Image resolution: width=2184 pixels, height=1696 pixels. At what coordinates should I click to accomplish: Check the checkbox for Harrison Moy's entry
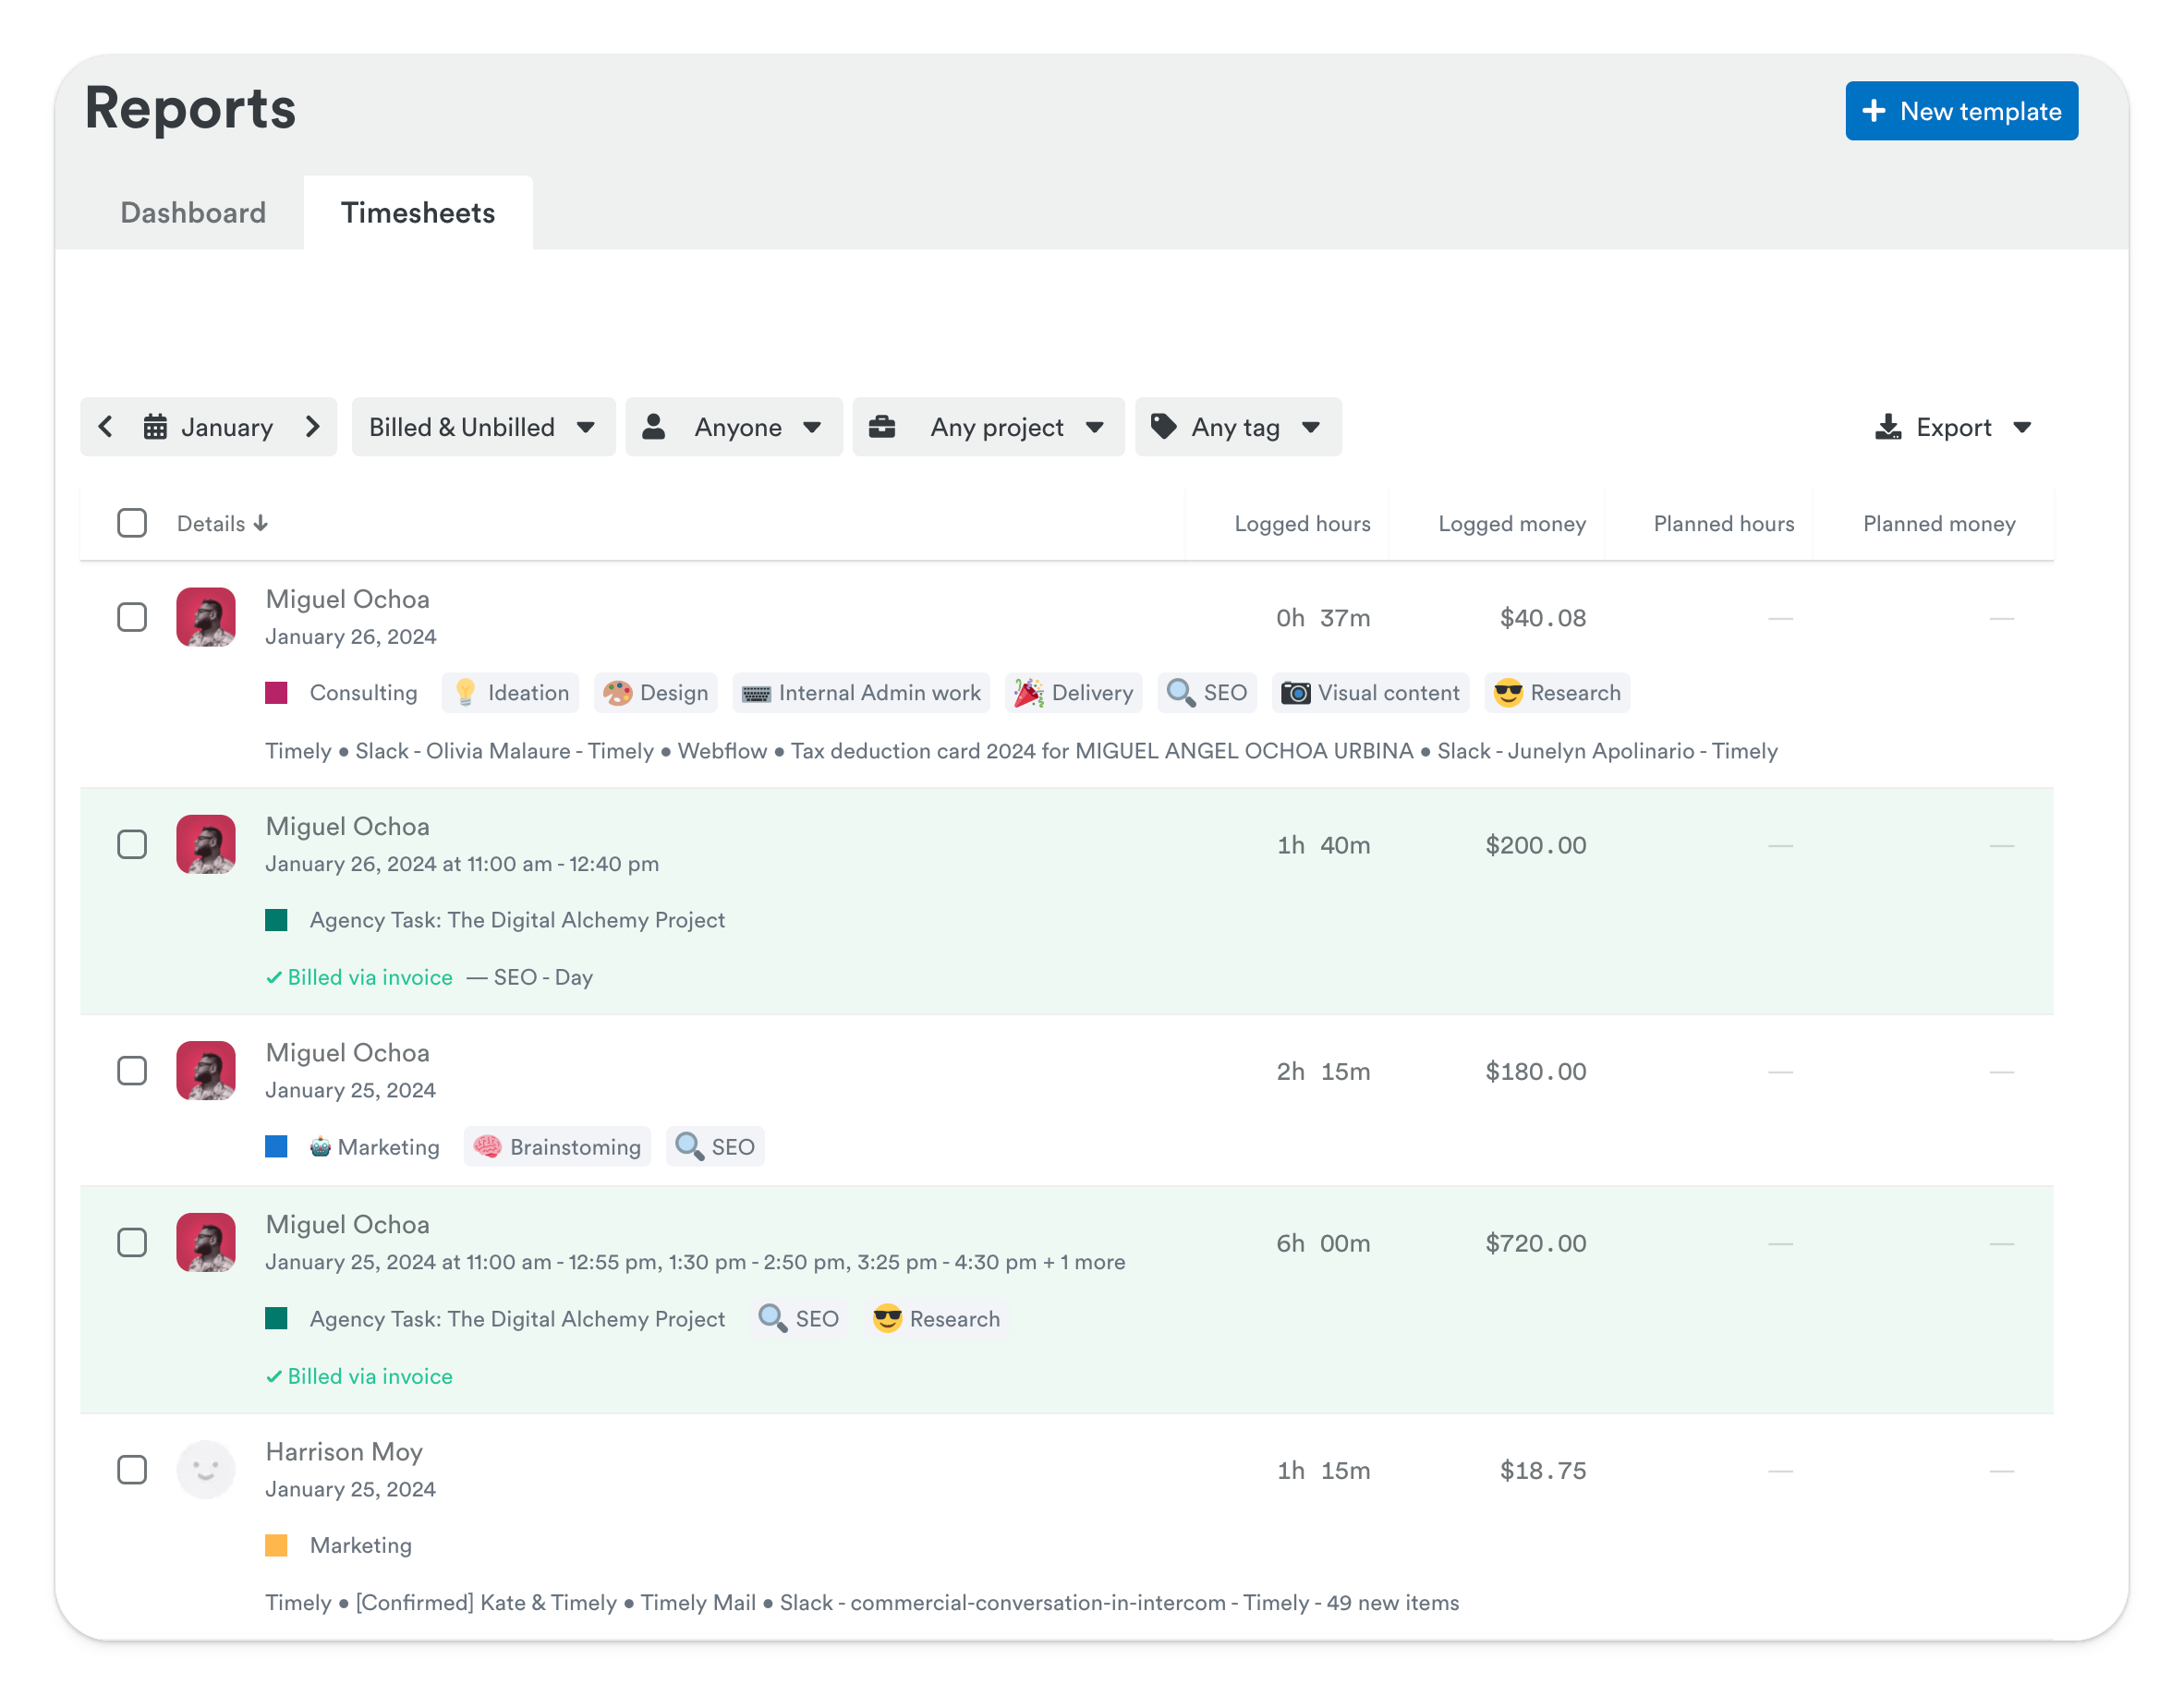pyautogui.click(x=131, y=1470)
